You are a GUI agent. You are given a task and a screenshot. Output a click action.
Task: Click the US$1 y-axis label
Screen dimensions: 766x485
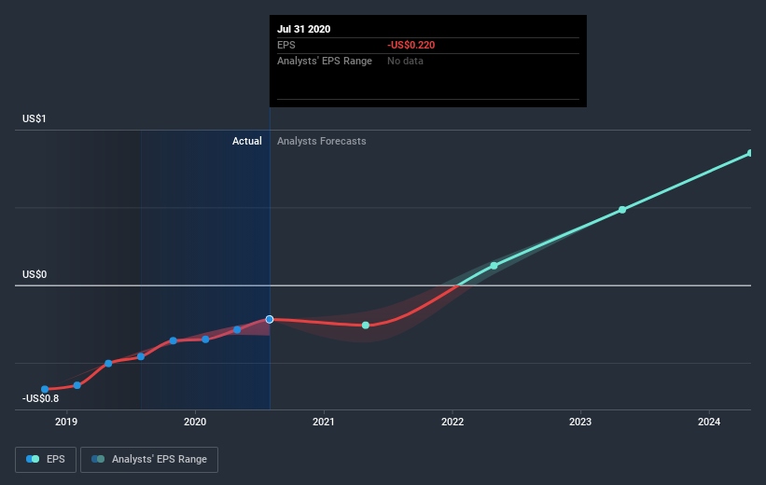(35, 118)
